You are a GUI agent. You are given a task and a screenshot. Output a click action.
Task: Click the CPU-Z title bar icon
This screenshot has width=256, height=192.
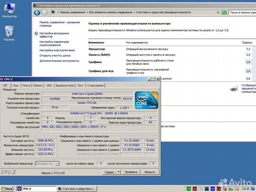point(2,79)
